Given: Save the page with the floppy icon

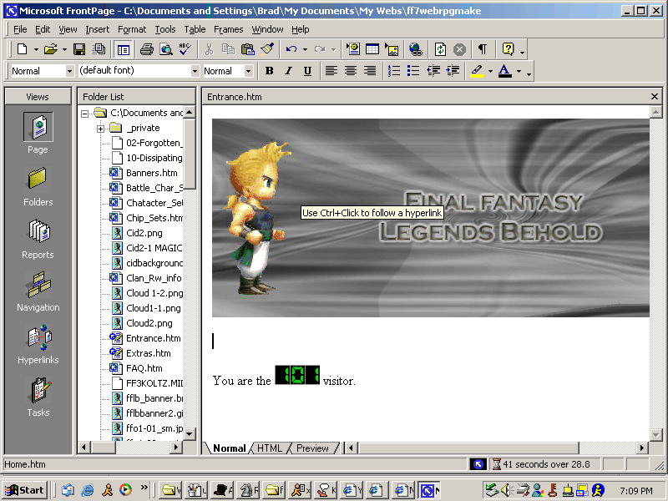Looking at the screenshot, I should [x=79, y=49].
